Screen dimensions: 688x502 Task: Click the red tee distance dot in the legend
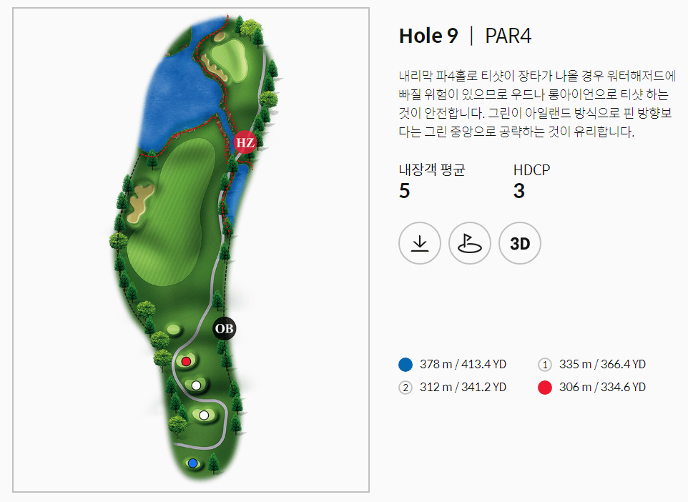[545, 389]
